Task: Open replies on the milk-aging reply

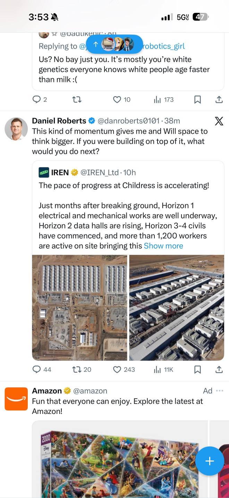Action: pos(40,100)
